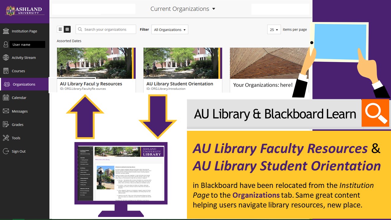Click AU Library Faculty Resources card image
The image size is (391, 220).
pos(96,63)
